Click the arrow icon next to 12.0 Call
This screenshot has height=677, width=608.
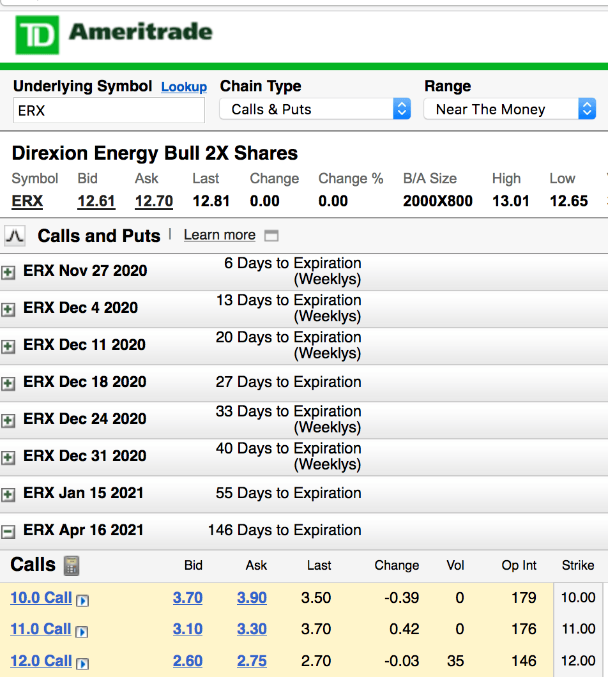tap(82, 664)
